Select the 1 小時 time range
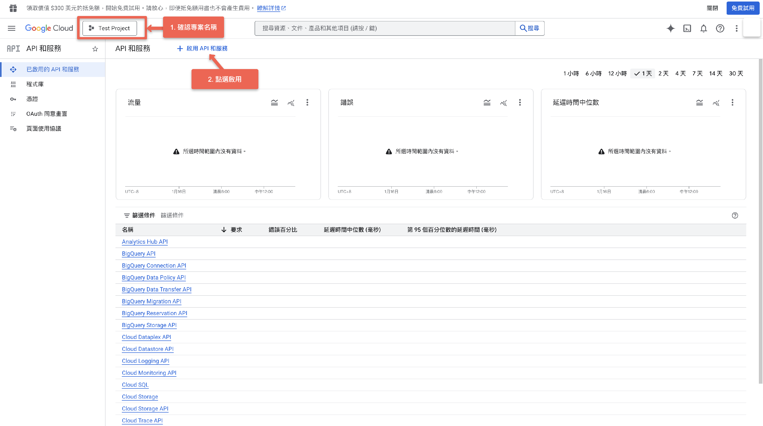Screen dimensions: 763x426 click(x=571, y=73)
